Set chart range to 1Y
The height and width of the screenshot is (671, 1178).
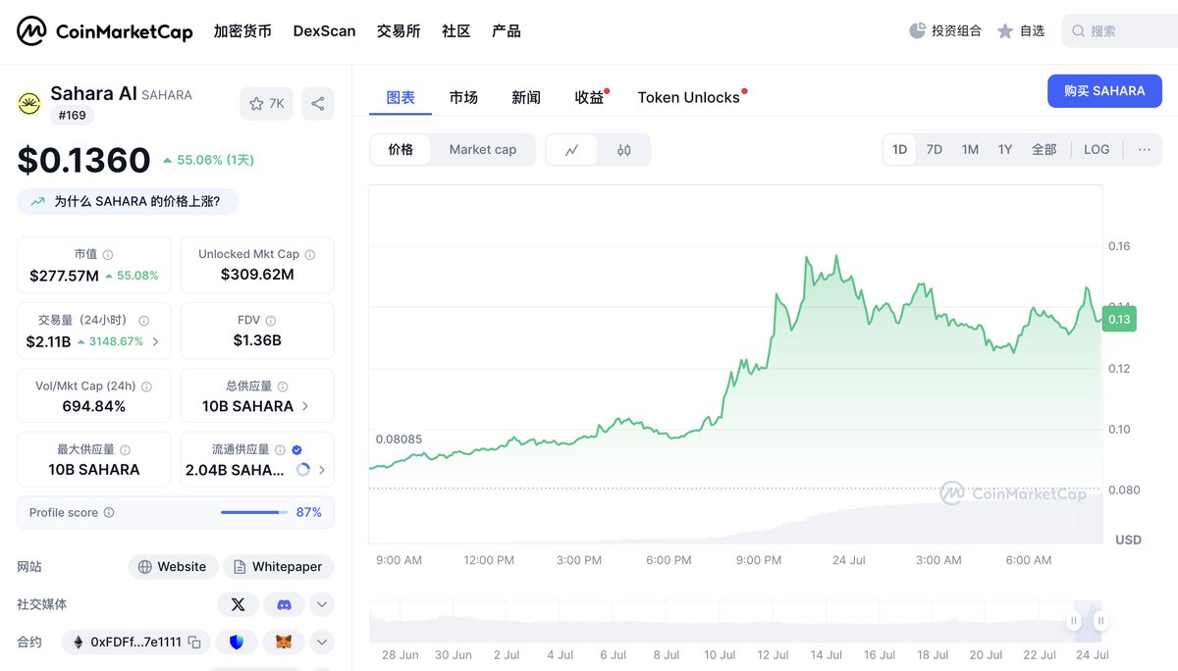(1005, 150)
